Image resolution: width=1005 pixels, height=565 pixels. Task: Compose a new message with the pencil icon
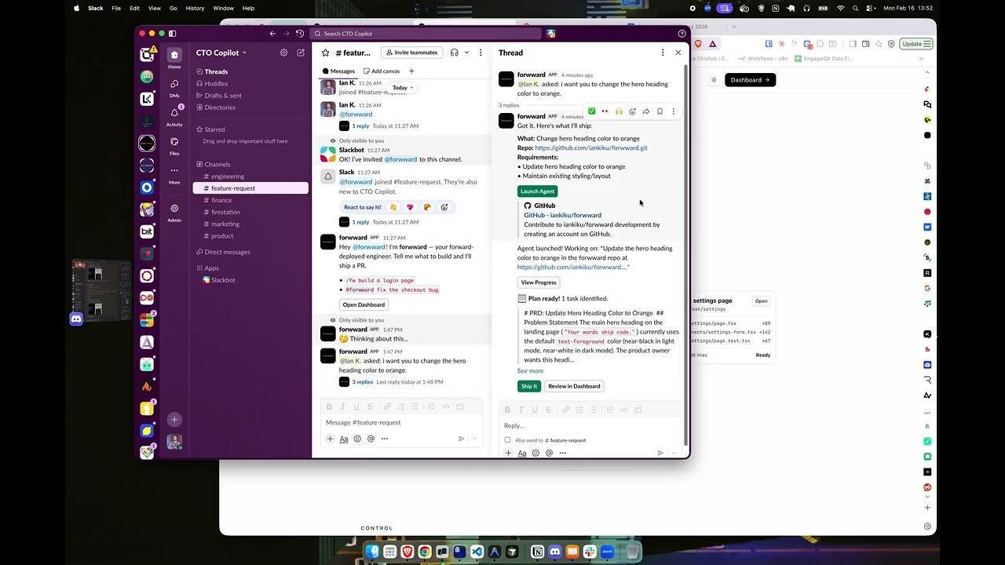(301, 53)
